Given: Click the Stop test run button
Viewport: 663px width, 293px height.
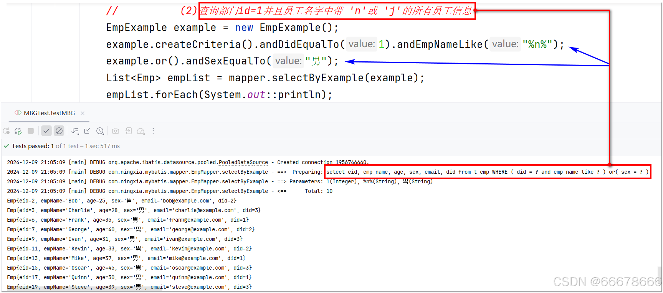Looking at the screenshot, I should [31, 131].
